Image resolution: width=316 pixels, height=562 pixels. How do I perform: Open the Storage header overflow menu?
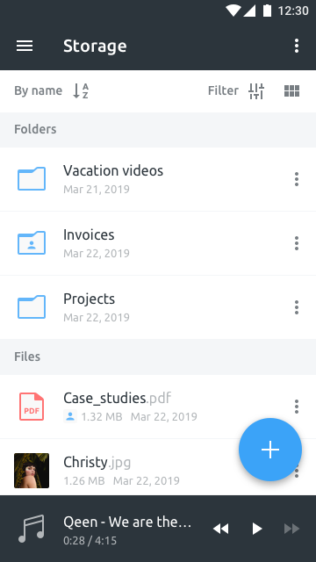[x=297, y=46]
